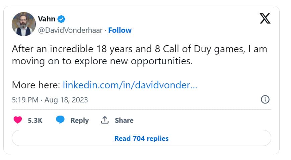Image resolution: width=291 pixels, height=160 pixels.
Task: Like the tweet with the heart icon
Action: pos(17,120)
